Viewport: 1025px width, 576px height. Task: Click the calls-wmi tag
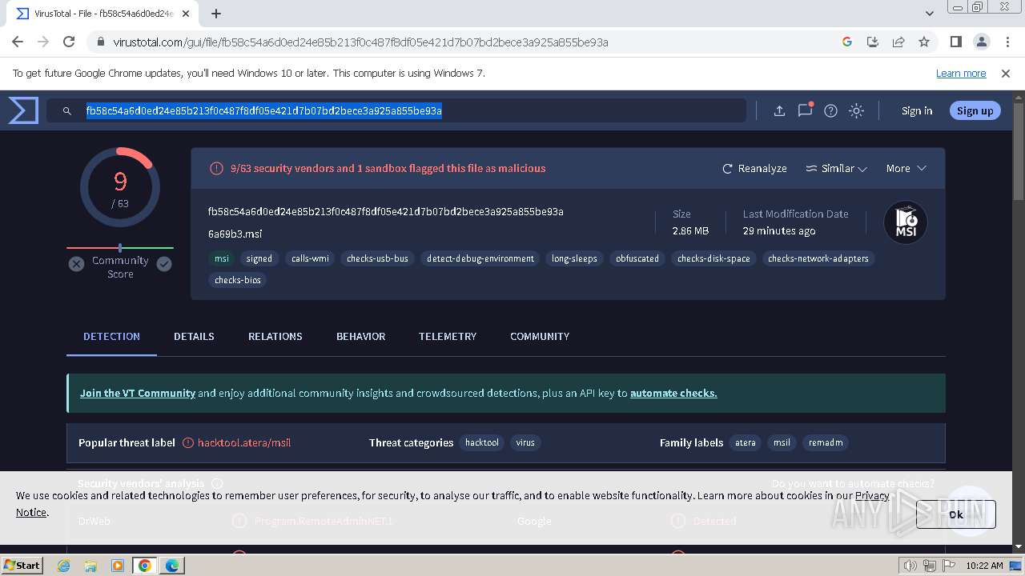point(310,258)
